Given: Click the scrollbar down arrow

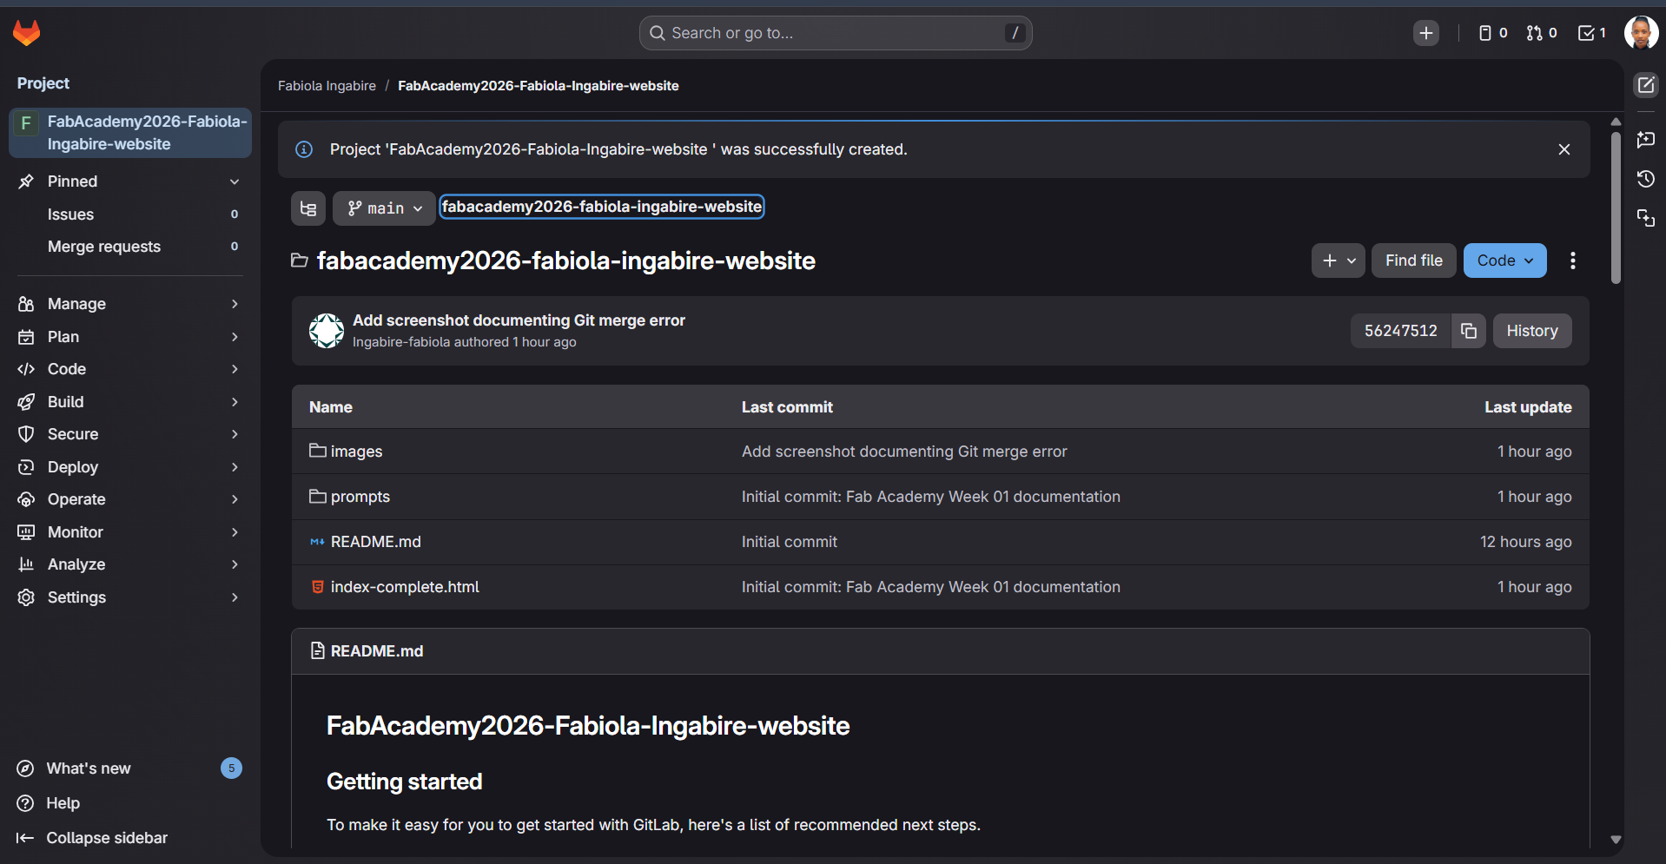Looking at the screenshot, I should (1616, 840).
